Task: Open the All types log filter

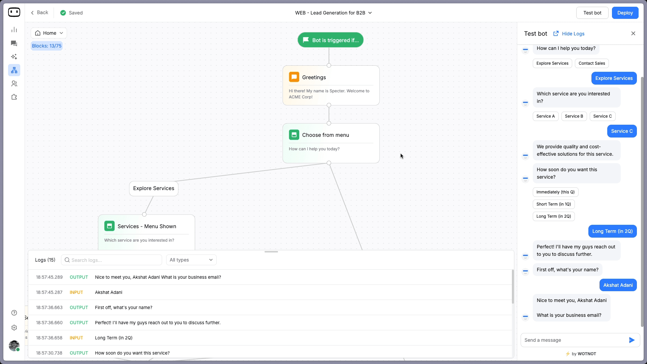Action: pos(191,260)
